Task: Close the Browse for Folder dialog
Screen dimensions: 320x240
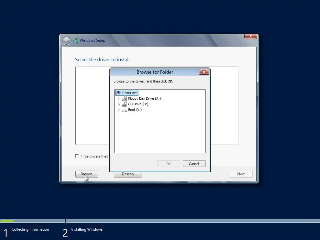Action: pos(204,72)
